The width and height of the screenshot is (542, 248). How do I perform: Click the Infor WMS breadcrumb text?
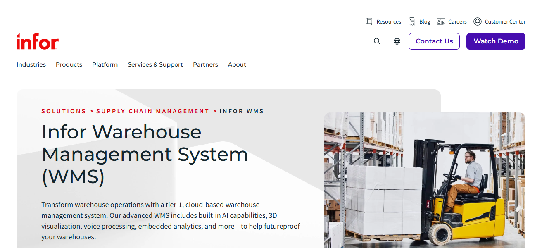242,111
